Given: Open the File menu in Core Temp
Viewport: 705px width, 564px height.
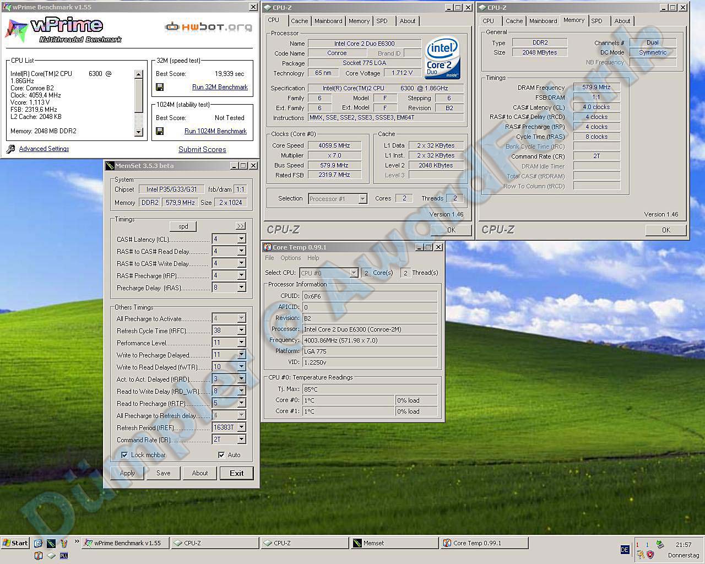Looking at the screenshot, I should [269, 258].
